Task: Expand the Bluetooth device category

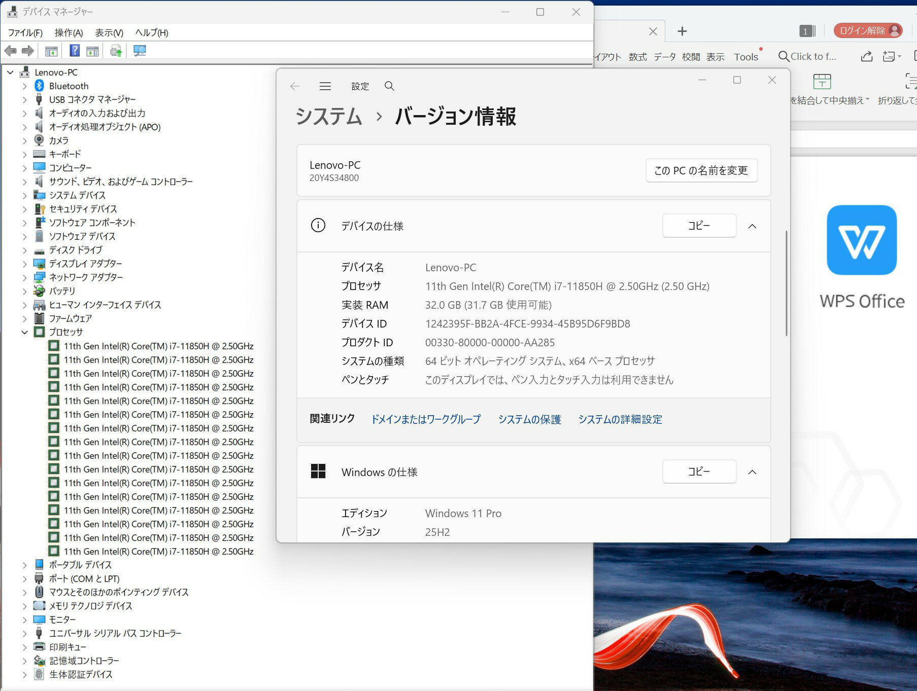Action: [x=24, y=86]
